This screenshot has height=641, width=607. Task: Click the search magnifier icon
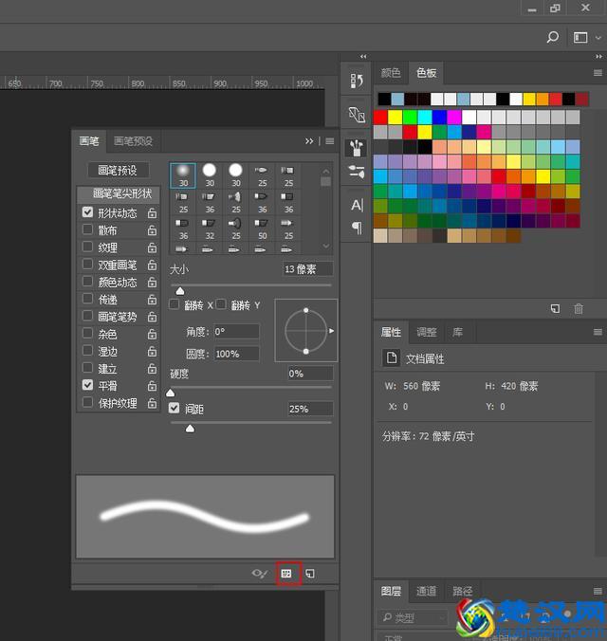pyautogui.click(x=553, y=37)
